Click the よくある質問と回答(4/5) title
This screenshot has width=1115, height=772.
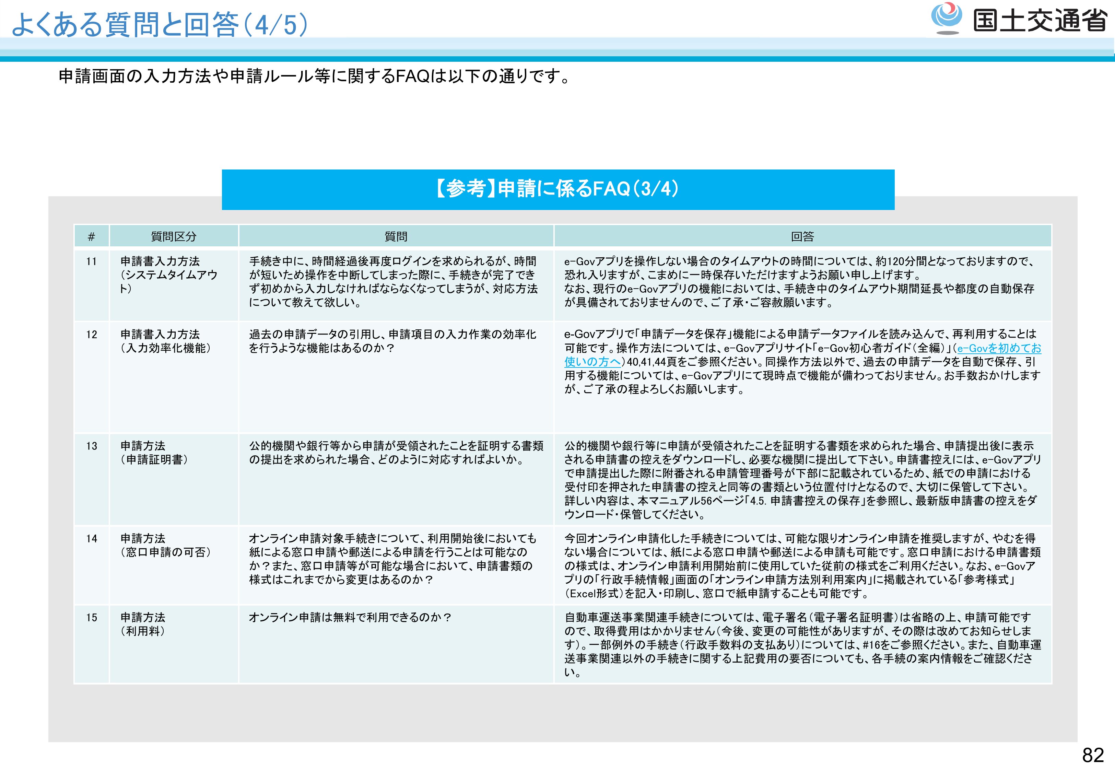pos(159,25)
